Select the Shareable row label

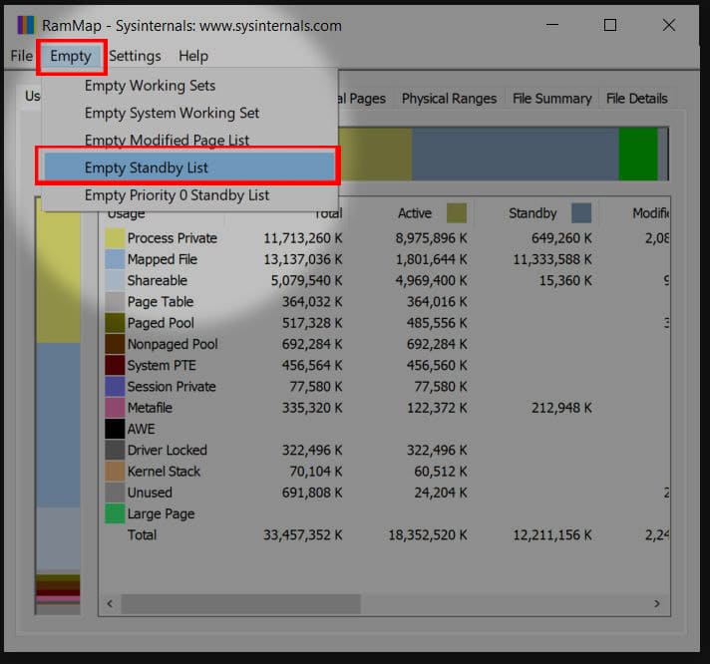pyautogui.click(x=158, y=280)
